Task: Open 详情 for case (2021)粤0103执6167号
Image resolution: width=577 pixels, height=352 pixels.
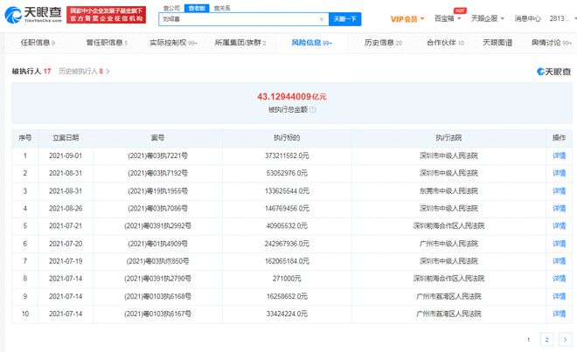Action: point(559,314)
